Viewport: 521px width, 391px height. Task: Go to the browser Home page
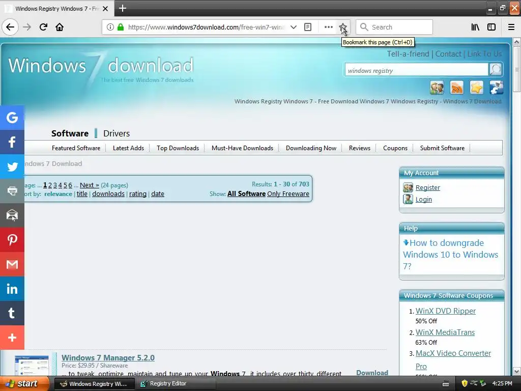click(x=60, y=27)
